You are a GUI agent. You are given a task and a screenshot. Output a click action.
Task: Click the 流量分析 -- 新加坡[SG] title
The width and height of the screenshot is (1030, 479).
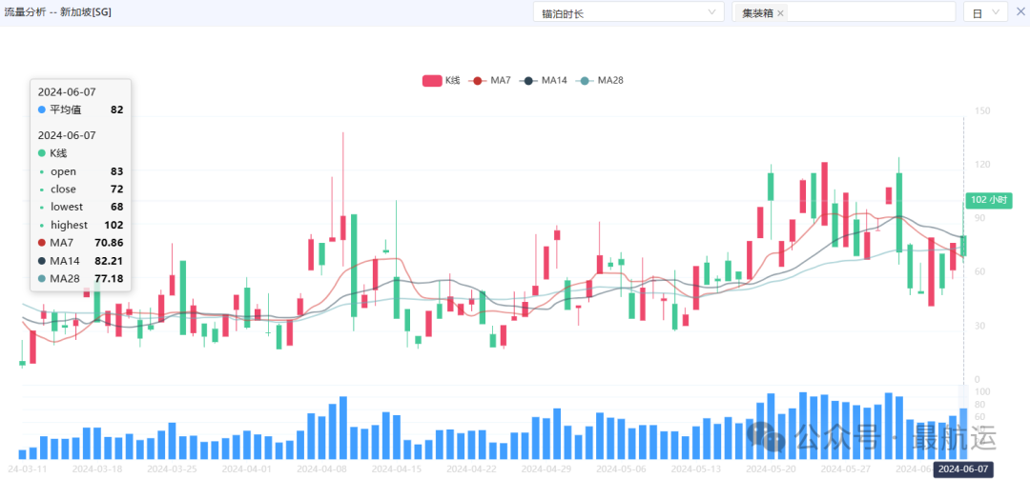(58, 11)
